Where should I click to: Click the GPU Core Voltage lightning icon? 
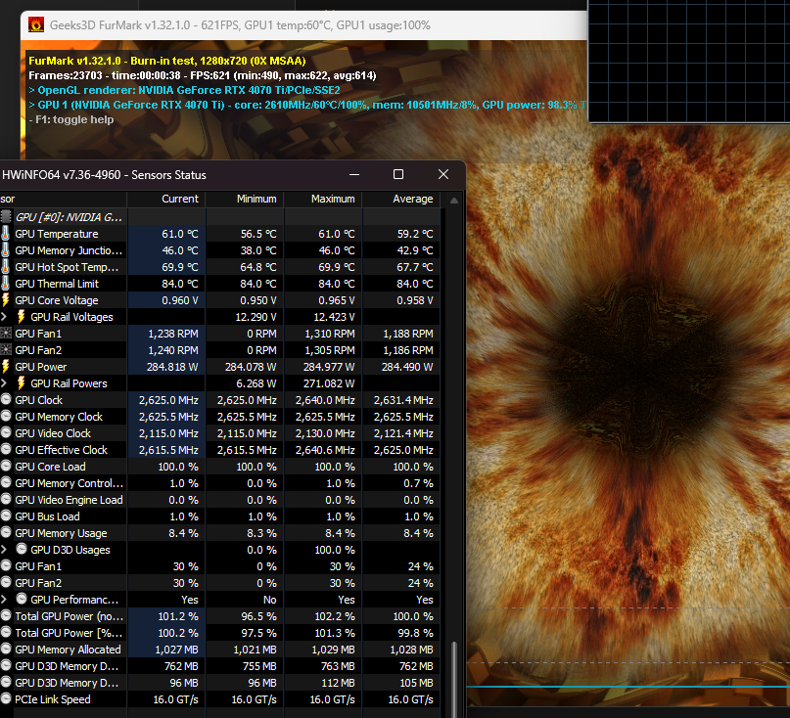6,299
